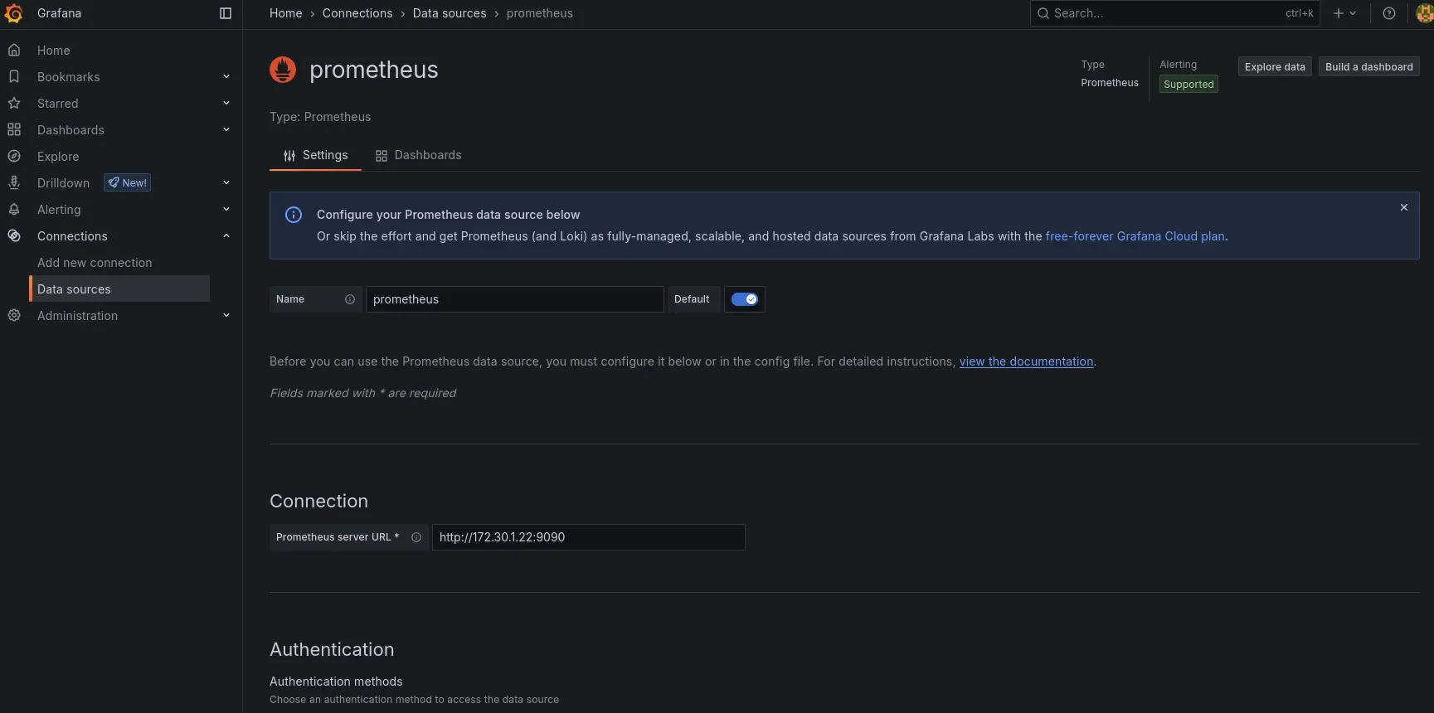Viewport: 1434px width, 713px height.
Task: Click the Prometheus server URL info icon
Action: pyautogui.click(x=416, y=537)
